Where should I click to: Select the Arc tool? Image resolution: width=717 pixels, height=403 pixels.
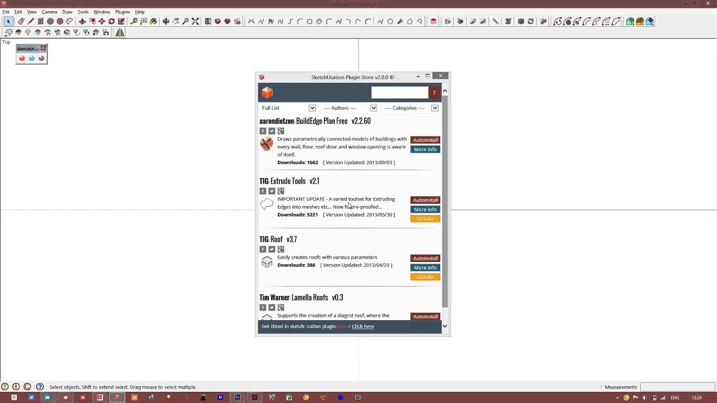click(69, 21)
